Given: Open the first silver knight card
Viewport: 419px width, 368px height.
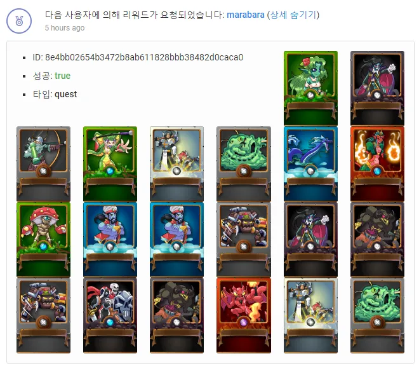Looking at the screenshot, I should tap(176, 164).
